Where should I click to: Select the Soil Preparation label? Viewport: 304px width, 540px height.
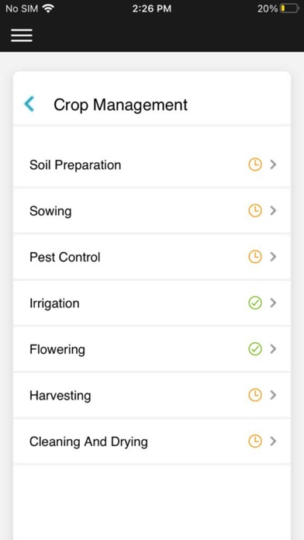click(x=75, y=165)
